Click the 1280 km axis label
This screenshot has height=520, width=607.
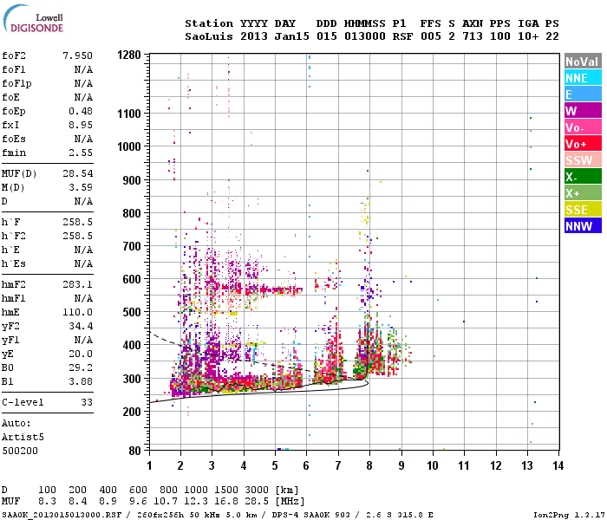(129, 55)
